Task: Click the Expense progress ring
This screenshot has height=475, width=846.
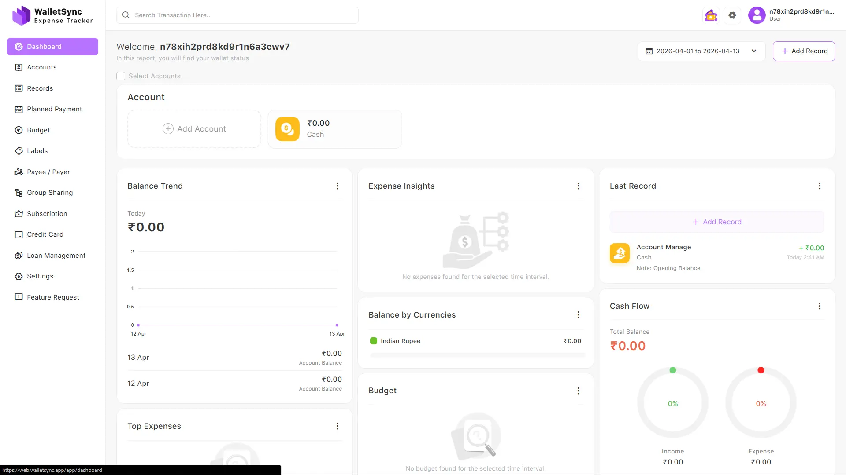Action: [x=761, y=403]
